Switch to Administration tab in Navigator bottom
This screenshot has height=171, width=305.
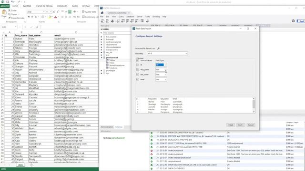click(x=107, y=127)
